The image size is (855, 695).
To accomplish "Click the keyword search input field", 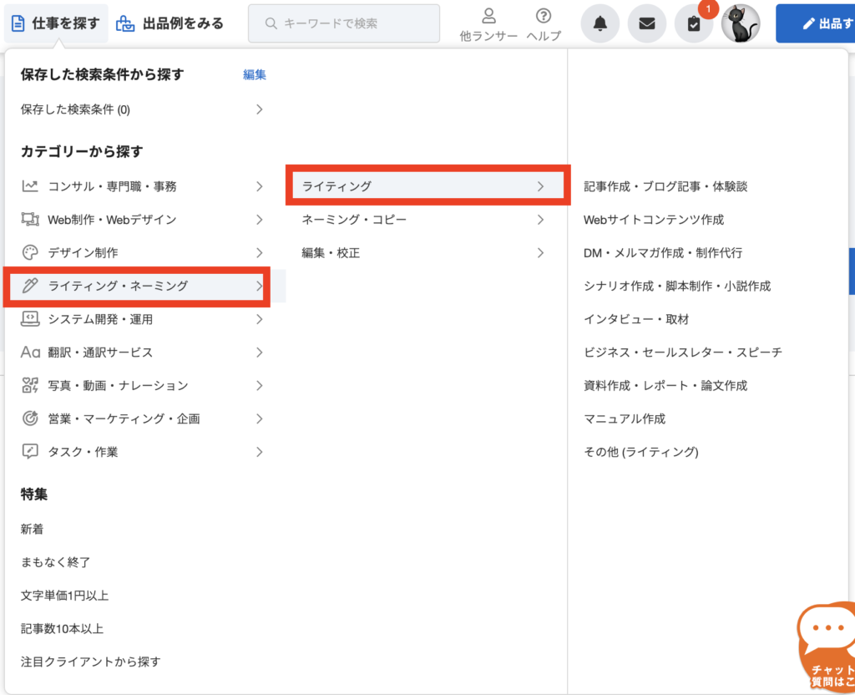I will point(344,23).
